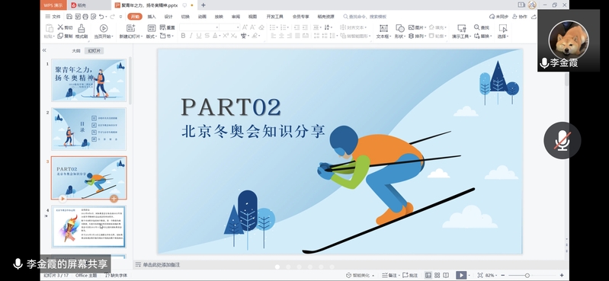Open the 设计 (Design) ribbon tab
This screenshot has width=609, height=281.
click(168, 17)
